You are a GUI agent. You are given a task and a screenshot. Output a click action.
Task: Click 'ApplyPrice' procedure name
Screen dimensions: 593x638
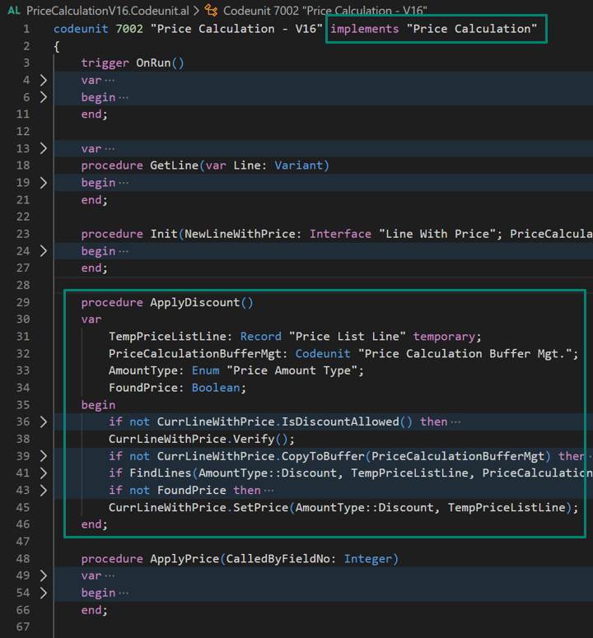pos(184,559)
